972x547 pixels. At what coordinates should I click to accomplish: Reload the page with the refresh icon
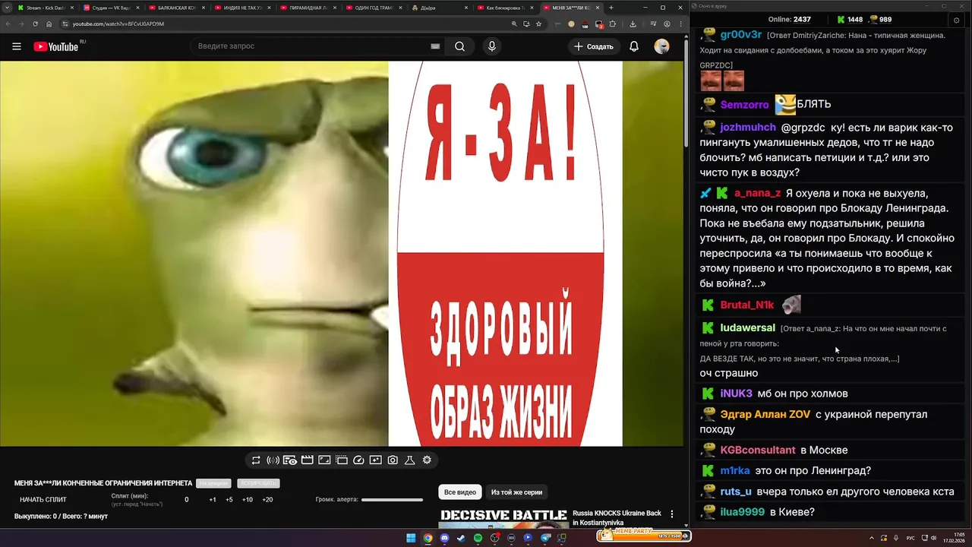click(x=35, y=24)
